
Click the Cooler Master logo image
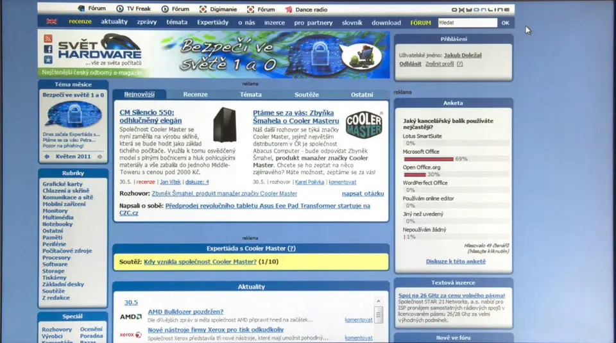(364, 125)
